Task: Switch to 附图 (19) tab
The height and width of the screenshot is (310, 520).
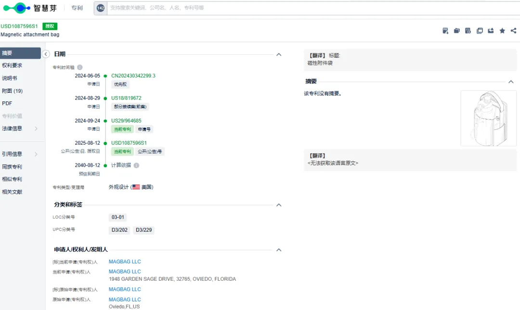Action: pos(13,91)
